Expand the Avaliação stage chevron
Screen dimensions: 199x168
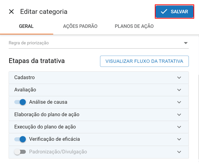tap(179, 90)
